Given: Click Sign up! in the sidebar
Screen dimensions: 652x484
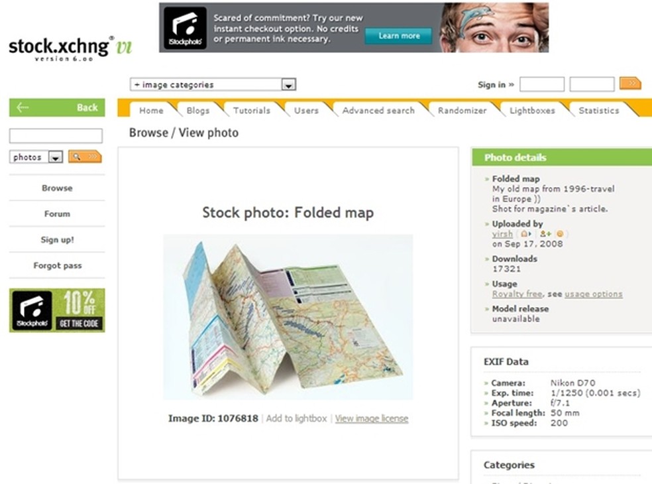Looking at the screenshot, I should tap(58, 240).
